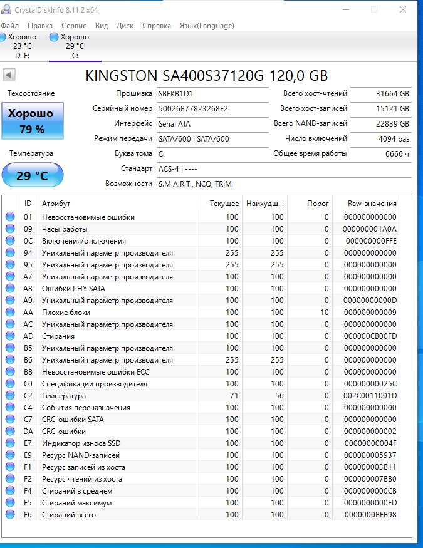Screen dimensions: 423x548
Task: Click status circle for CRC-ошибки SATA
Action: point(10,419)
